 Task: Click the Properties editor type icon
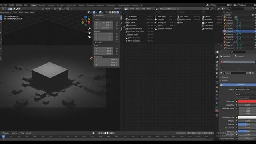tap(218, 52)
